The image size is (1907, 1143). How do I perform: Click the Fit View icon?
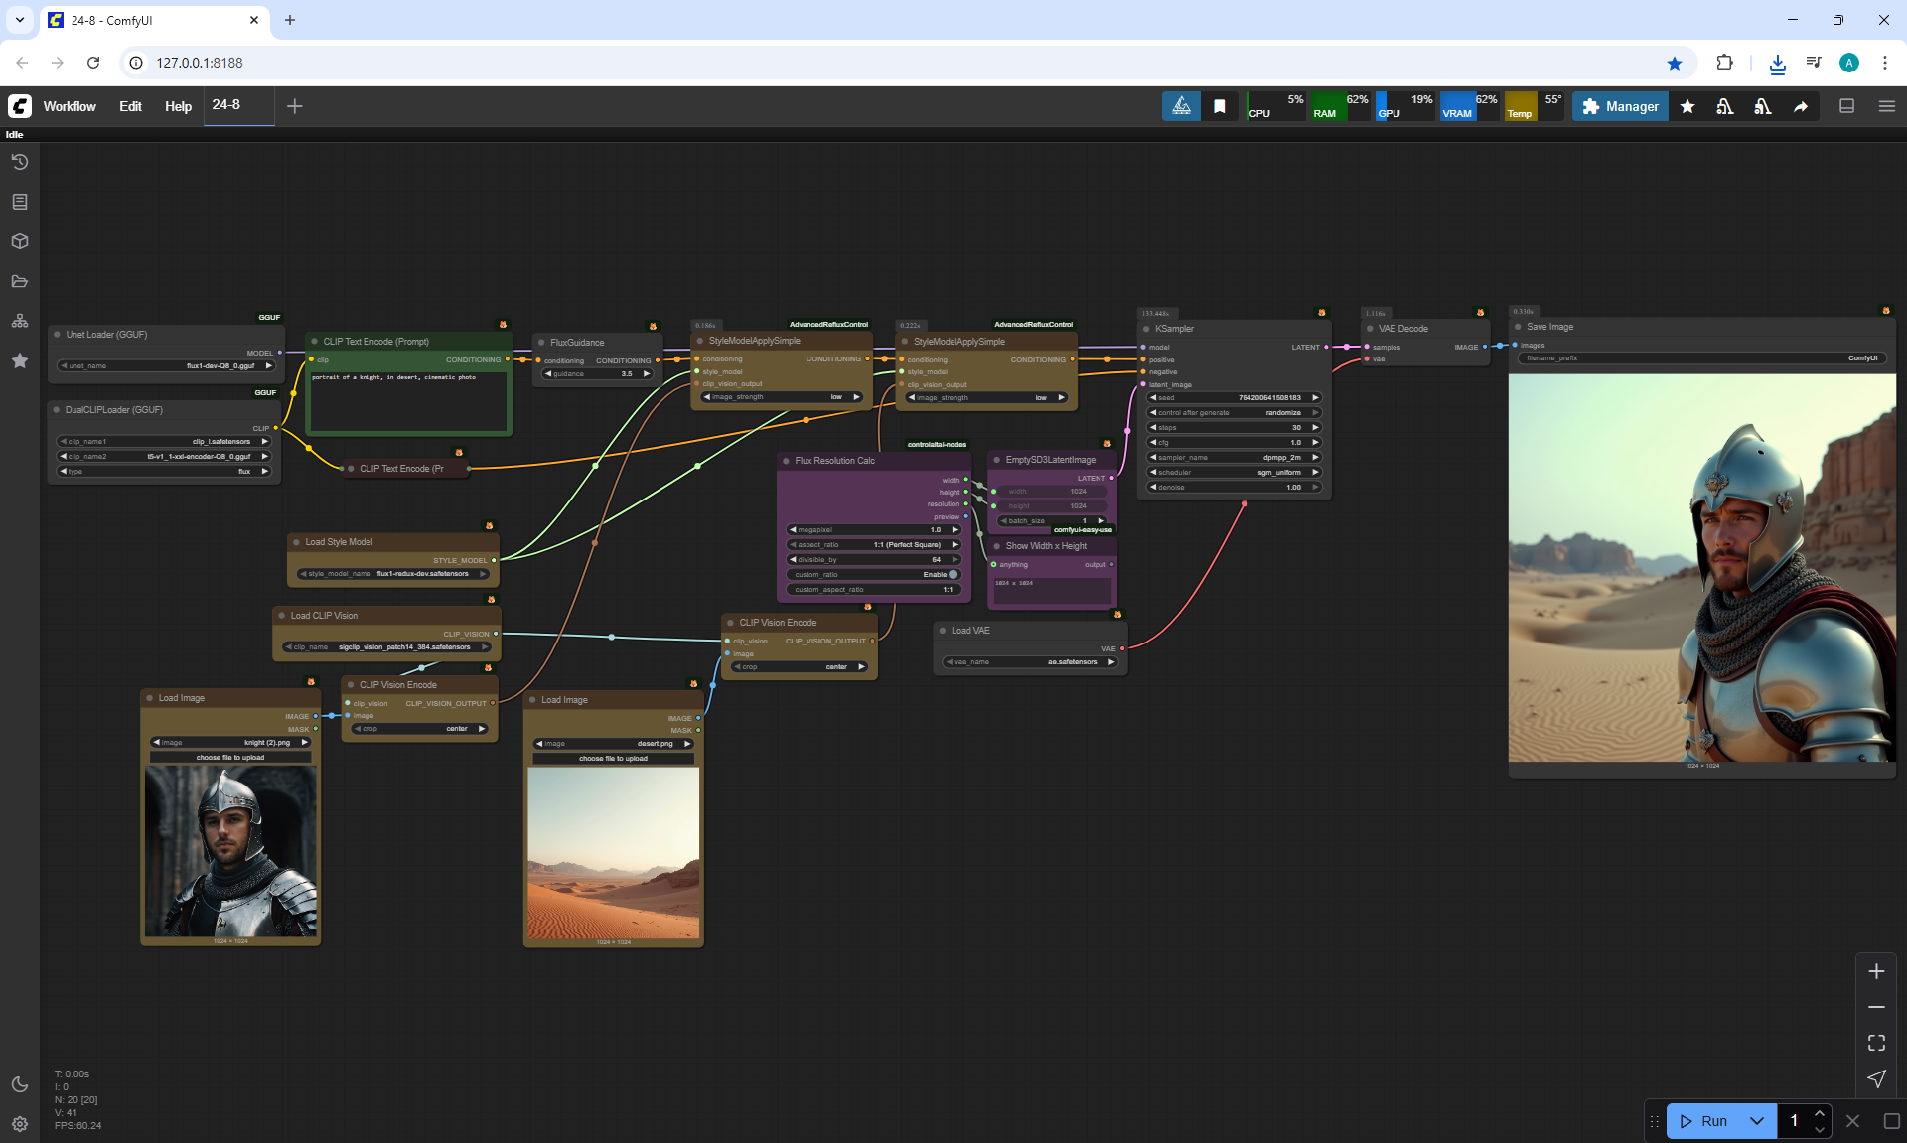pyautogui.click(x=1876, y=1043)
